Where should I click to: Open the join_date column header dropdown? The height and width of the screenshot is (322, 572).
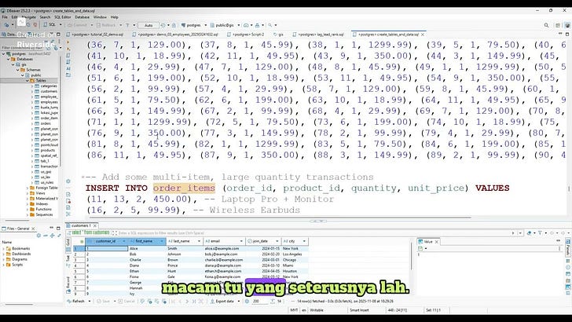click(277, 241)
